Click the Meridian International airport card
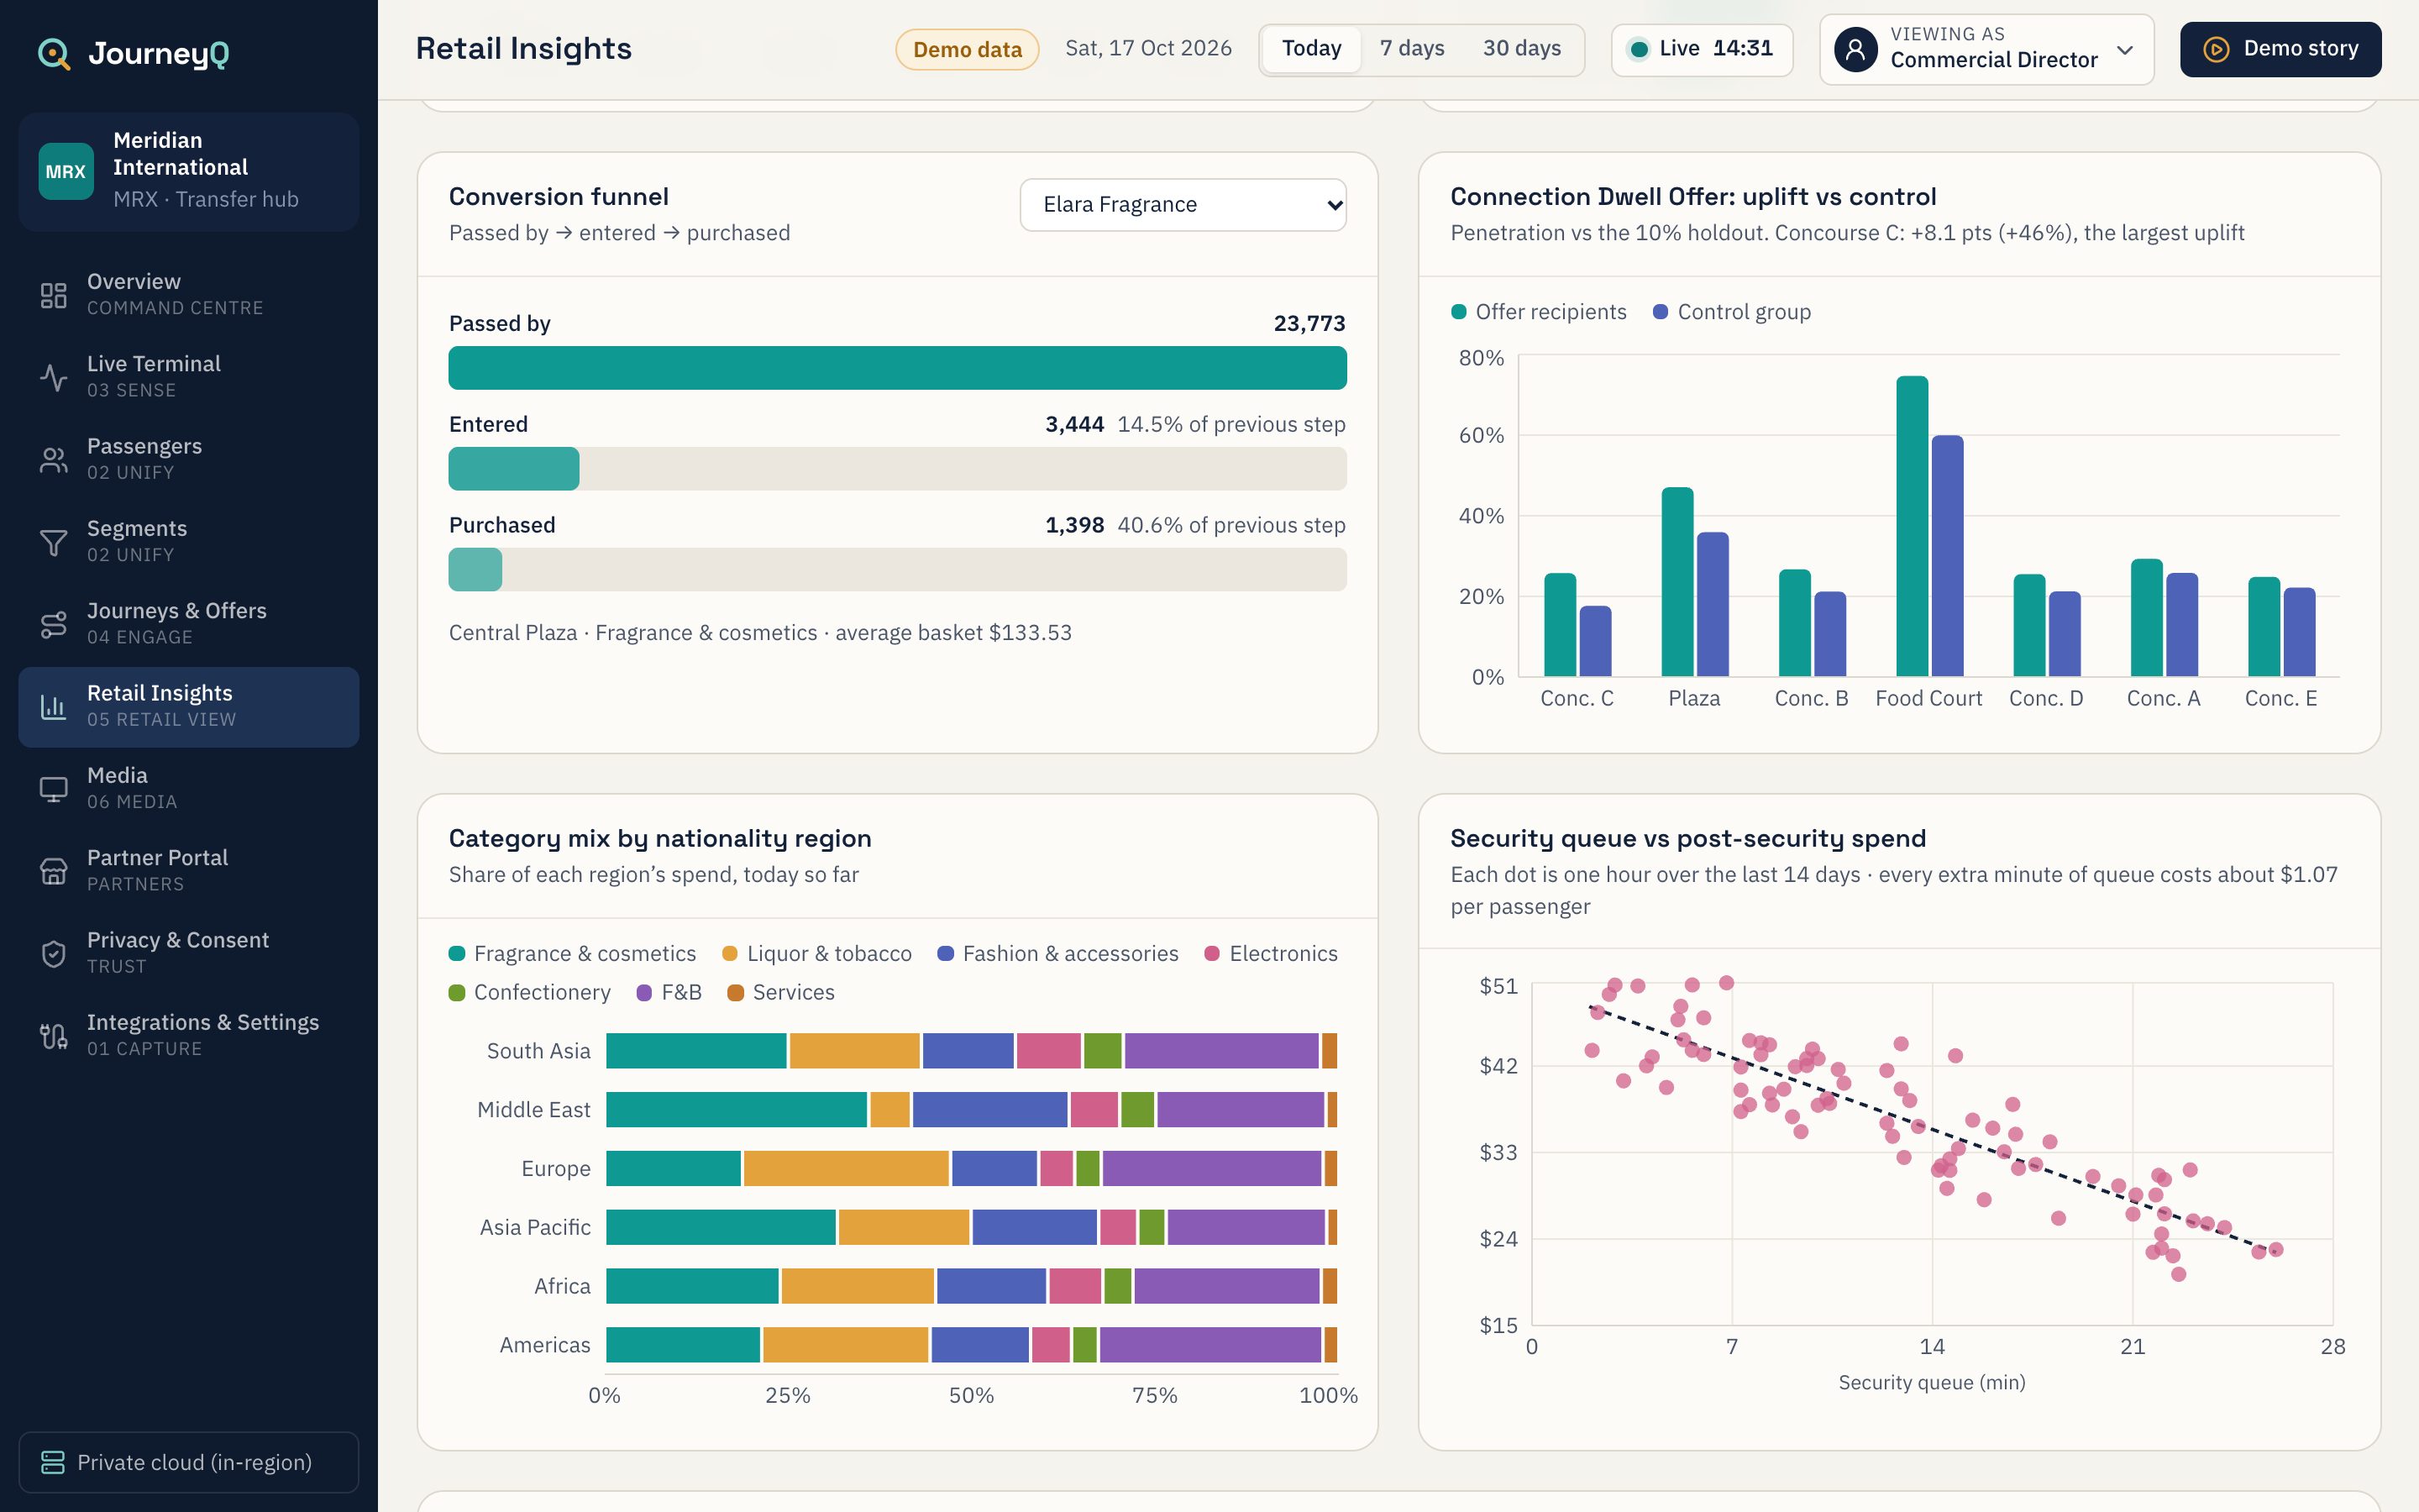This screenshot has width=2419, height=1512. [x=189, y=172]
